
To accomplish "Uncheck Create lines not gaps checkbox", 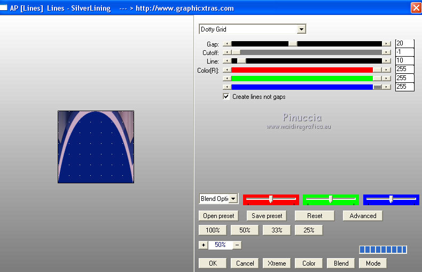I will [226, 96].
